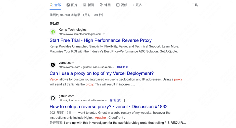This screenshot has height=128, width=236.
Task: Open the three-dot menu on vercel.com result
Action: [132, 67]
